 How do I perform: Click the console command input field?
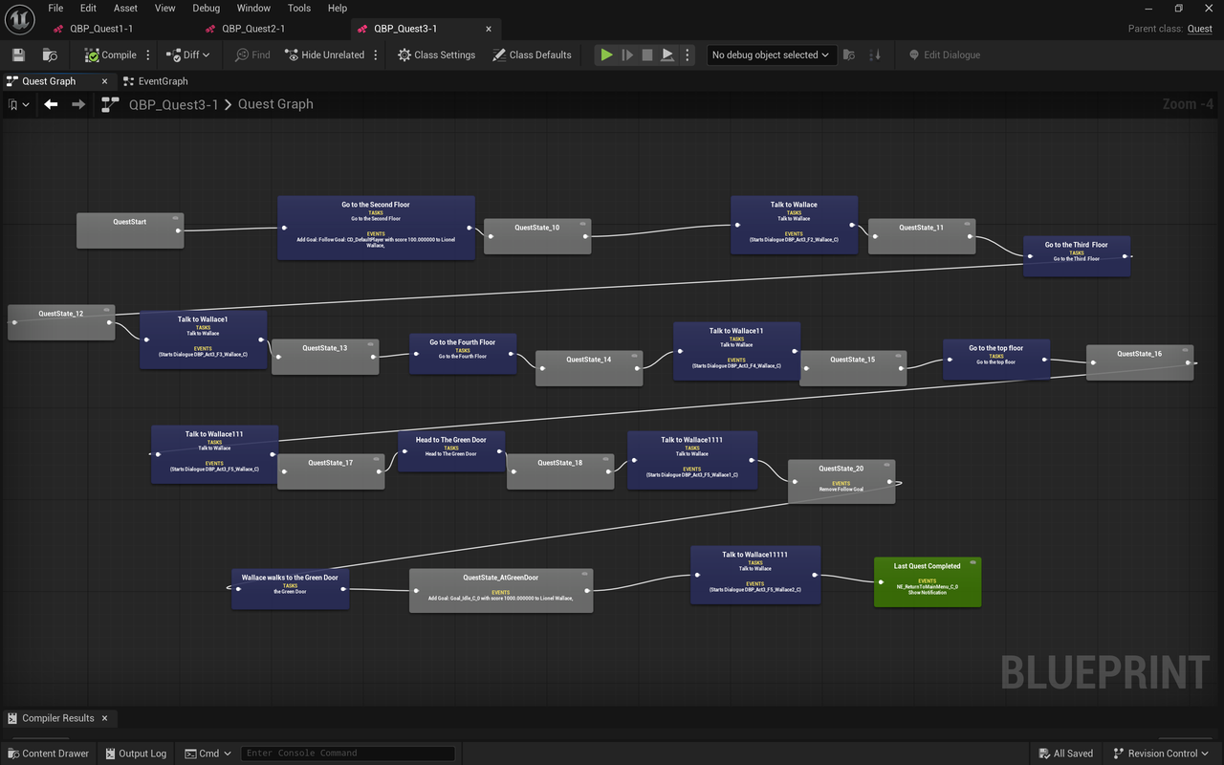point(347,754)
